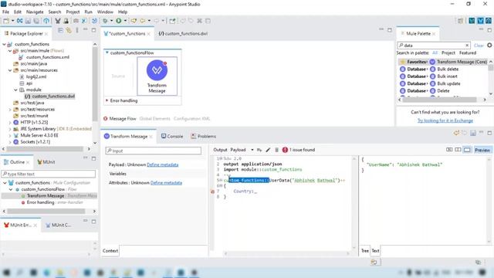Click Try looking for it in Exchange
494x278 pixels.
[x=445, y=120]
